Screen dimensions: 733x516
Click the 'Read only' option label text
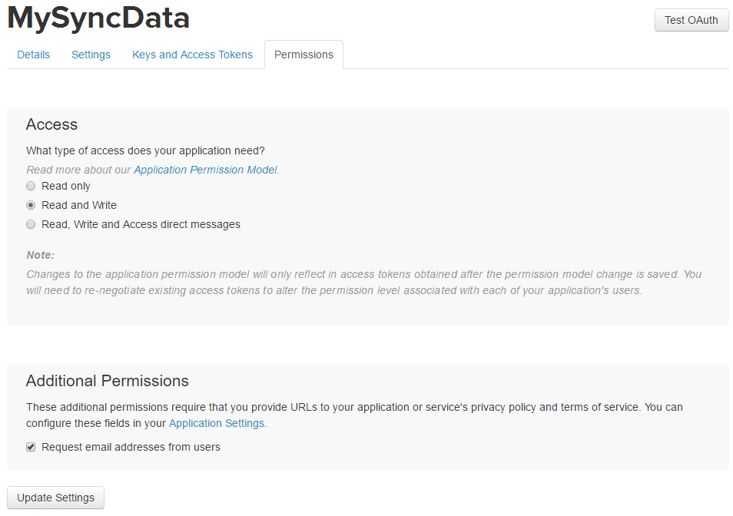pos(66,186)
